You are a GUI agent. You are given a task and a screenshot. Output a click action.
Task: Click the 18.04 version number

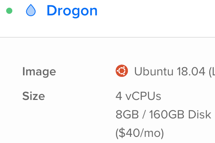[191, 71]
